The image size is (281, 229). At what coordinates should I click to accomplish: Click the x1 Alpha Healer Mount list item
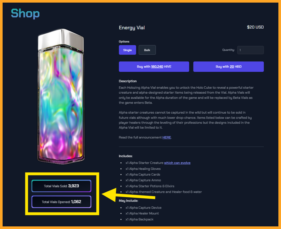142,213
